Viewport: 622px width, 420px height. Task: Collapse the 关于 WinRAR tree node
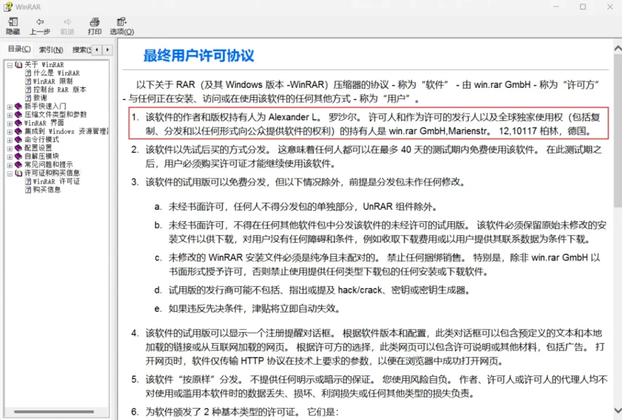click(x=10, y=65)
